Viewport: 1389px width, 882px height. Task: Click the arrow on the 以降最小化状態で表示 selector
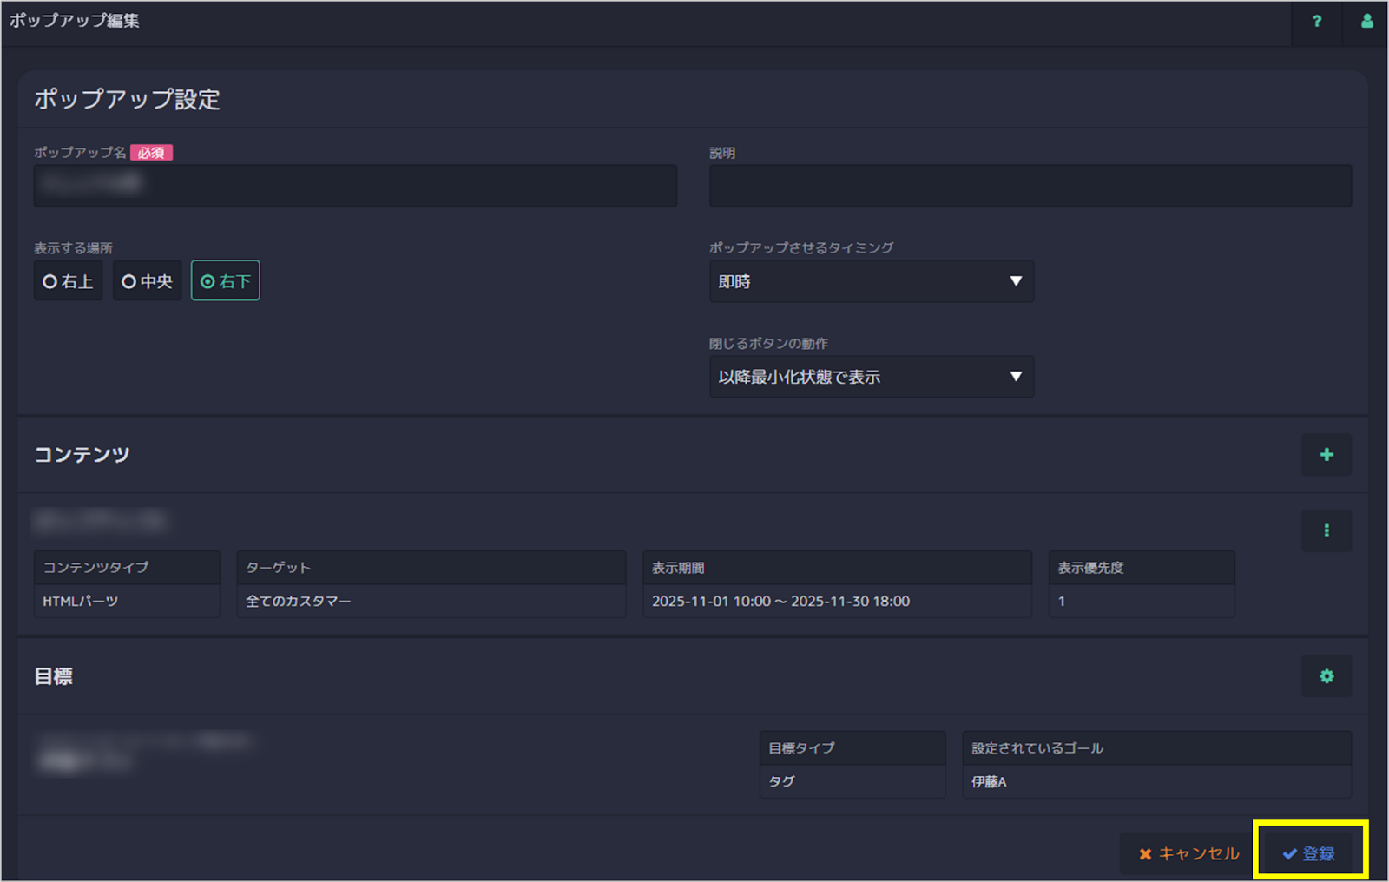[x=1016, y=377]
